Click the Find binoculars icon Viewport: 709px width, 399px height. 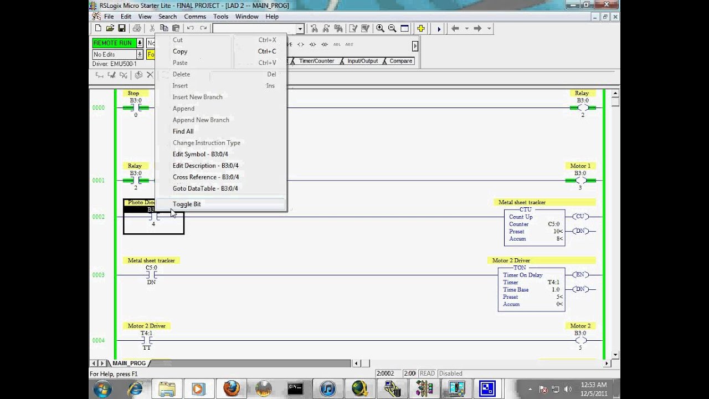click(x=314, y=28)
